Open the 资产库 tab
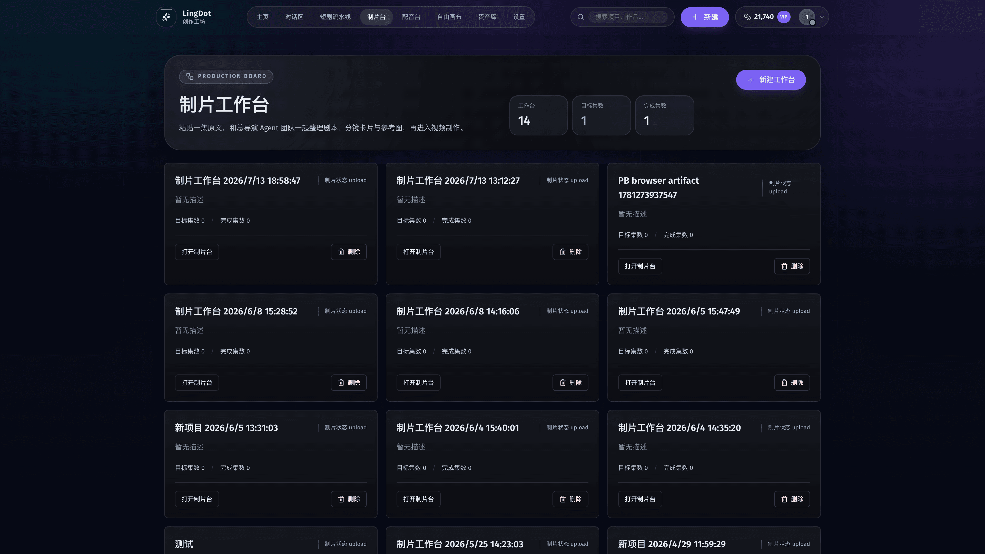The image size is (985, 554). pyautogui.click(x=487, y=17)
